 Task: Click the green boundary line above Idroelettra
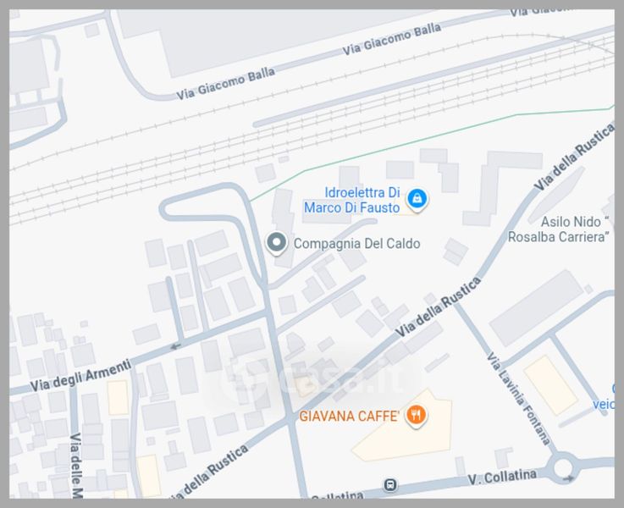410,143
